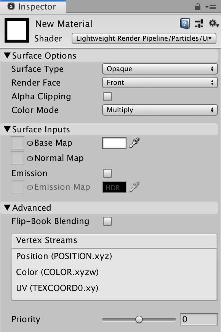Open the material preset selector icon
The width and height of the screenshot is (221, 332).
point(199,24)
